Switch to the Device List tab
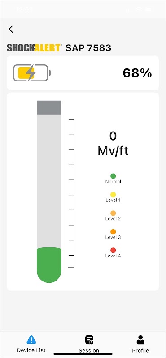 pyautogui.click(x=31, y=344)
